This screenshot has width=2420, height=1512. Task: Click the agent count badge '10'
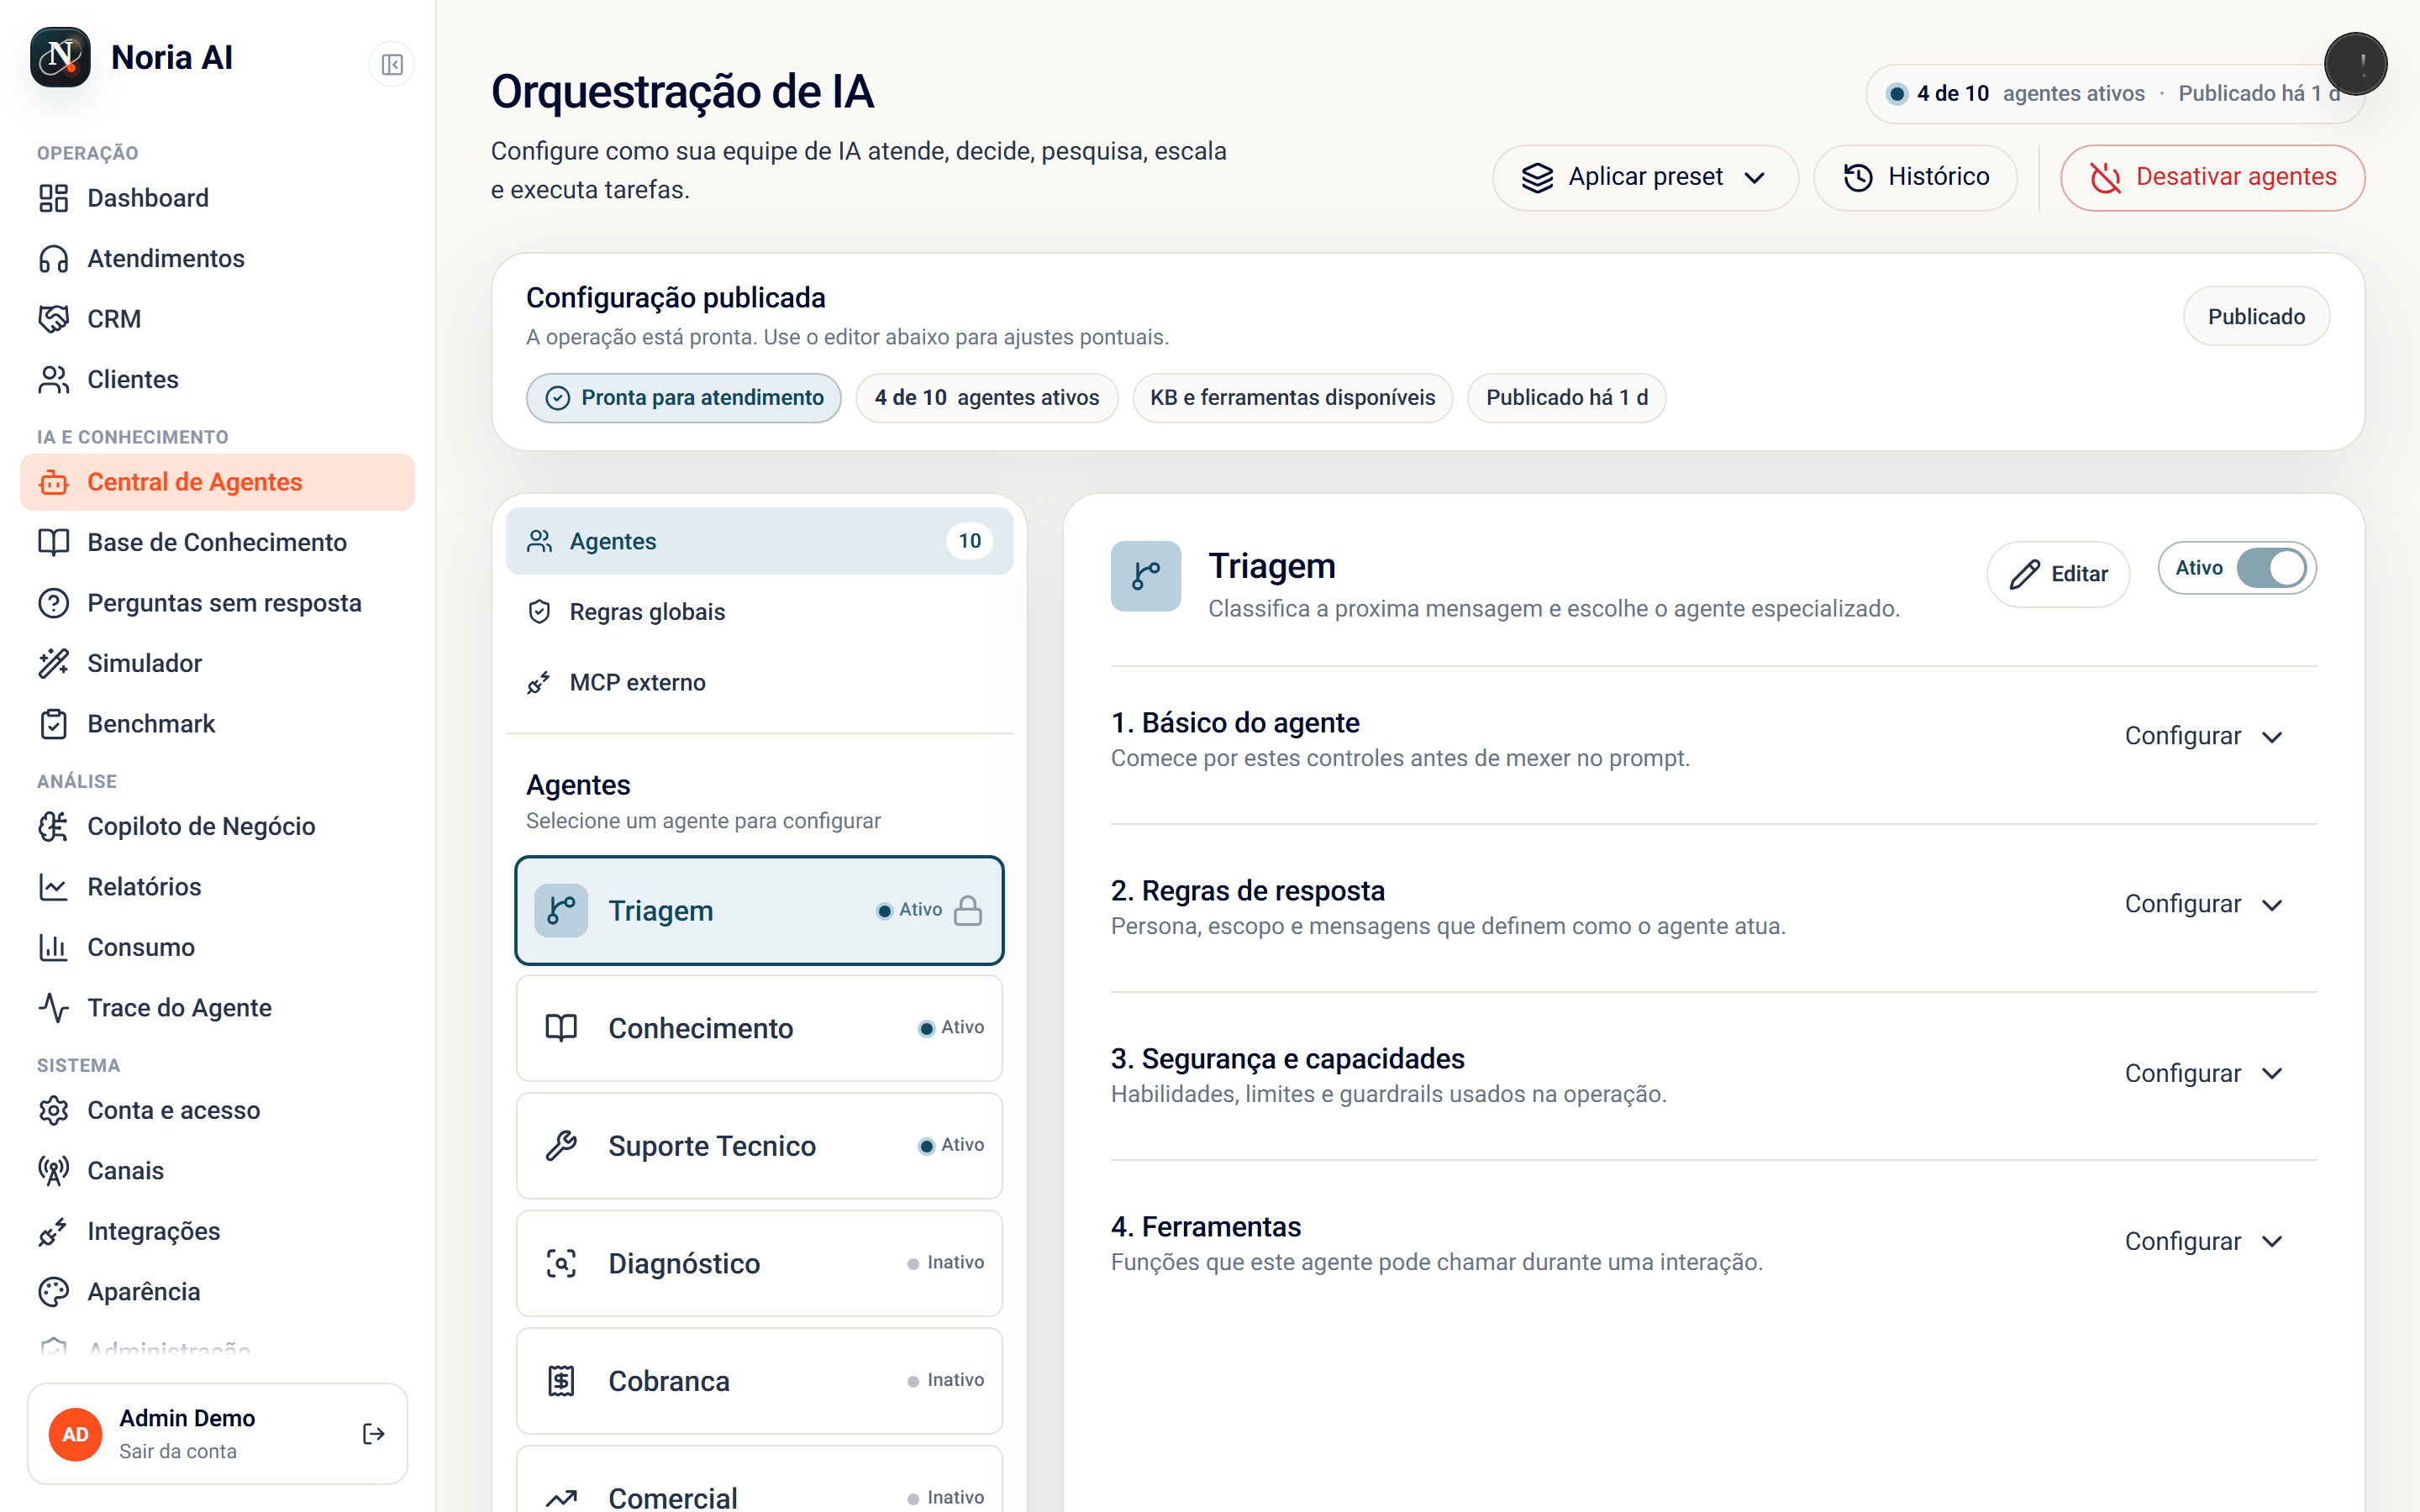969,541
